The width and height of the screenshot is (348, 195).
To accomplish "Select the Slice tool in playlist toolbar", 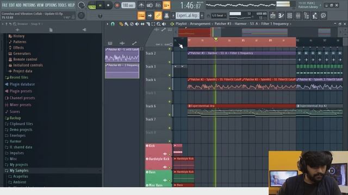I will click(x=148, y=24).
